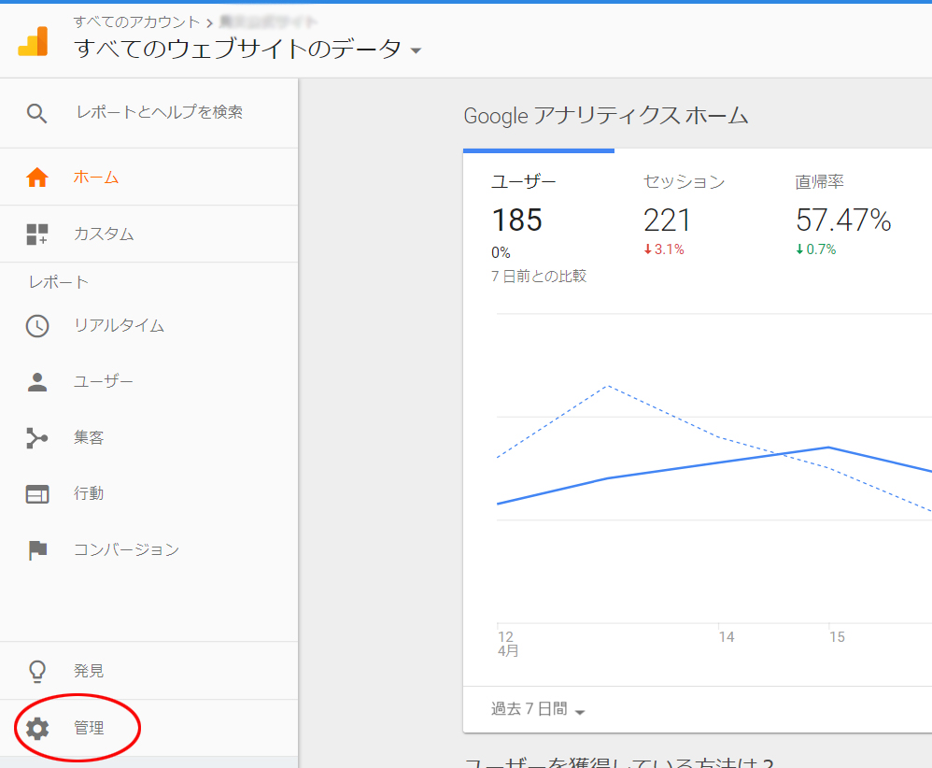Click the 14 date label on chart axis
This screenshot has height=768, width=932.
(x=727, y=637)
